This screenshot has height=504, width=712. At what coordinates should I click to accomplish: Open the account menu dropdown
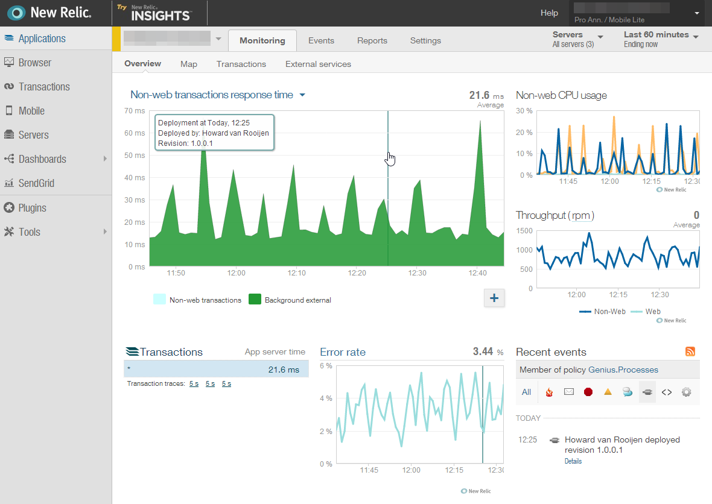tap(696, 13)
